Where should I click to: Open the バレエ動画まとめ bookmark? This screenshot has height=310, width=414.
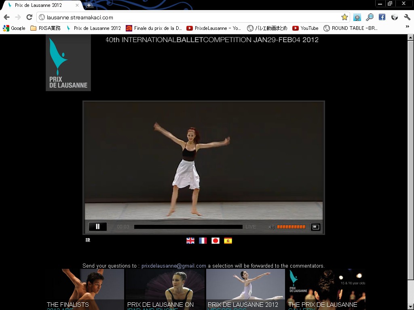(x=267, y=28)
